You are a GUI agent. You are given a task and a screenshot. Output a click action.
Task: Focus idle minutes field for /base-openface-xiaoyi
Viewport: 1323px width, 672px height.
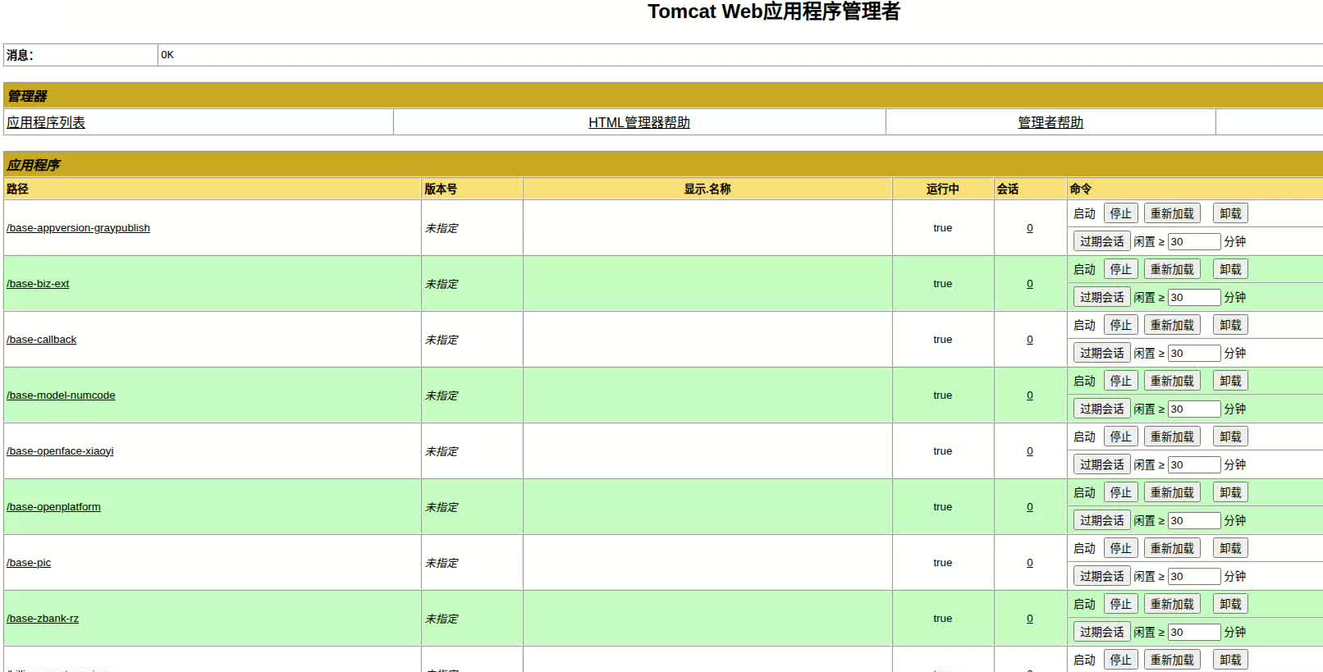(x=1194, y=464)
